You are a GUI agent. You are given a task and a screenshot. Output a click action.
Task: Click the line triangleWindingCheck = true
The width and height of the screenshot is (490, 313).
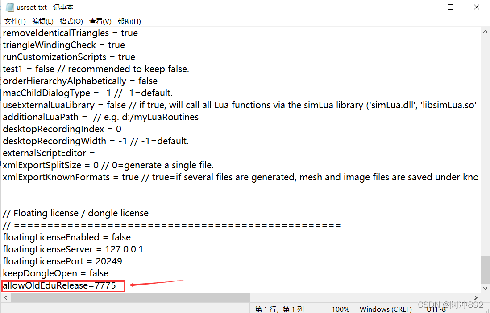click(64, 45)
